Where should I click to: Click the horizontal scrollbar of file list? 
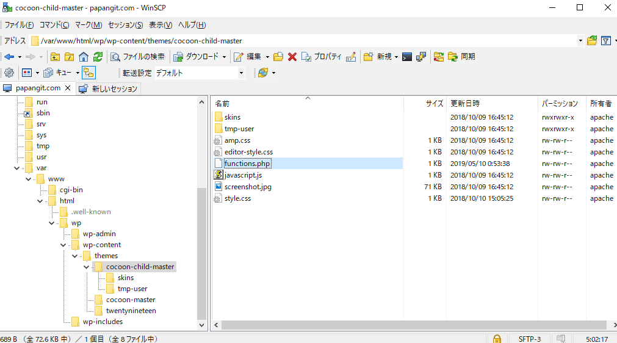click(414, 325)
